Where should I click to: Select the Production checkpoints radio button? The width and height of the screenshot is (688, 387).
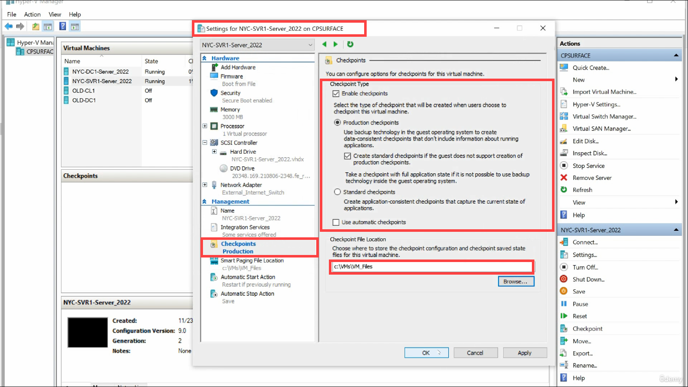337,122
